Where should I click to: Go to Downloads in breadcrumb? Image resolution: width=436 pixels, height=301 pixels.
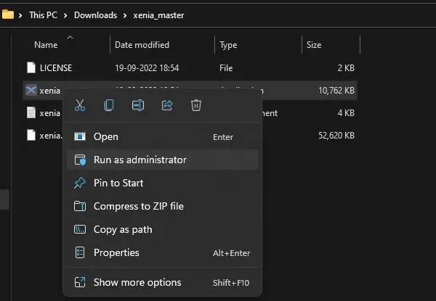(95, 15)
